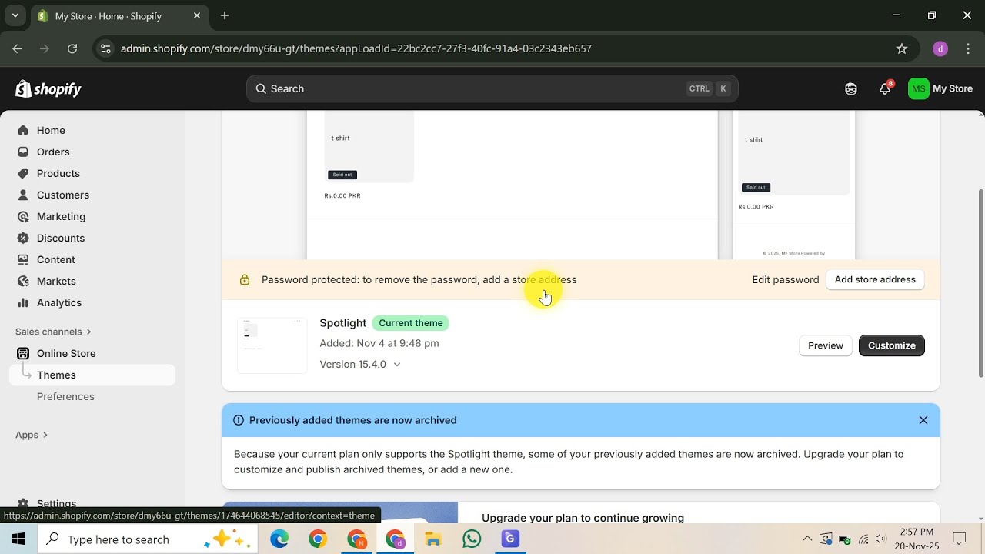Dismiss the archived themes banner
This screenshot has height=554, width=985.
923,420
